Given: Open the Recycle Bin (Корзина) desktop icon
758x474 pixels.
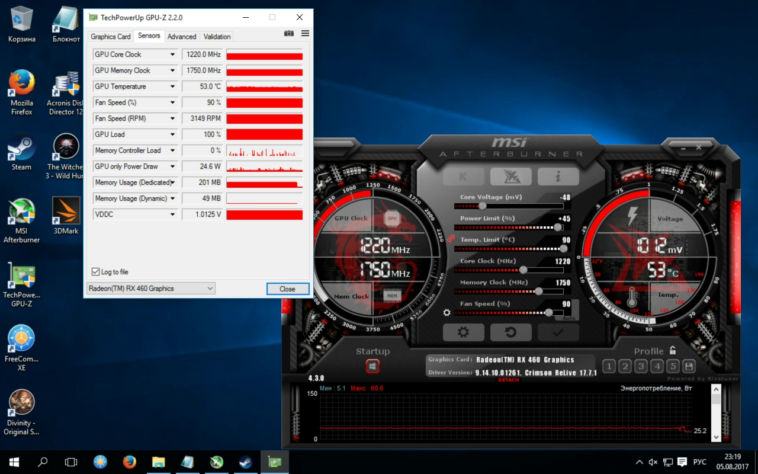Looking at the screenshot, I should (x=22, y=24).
